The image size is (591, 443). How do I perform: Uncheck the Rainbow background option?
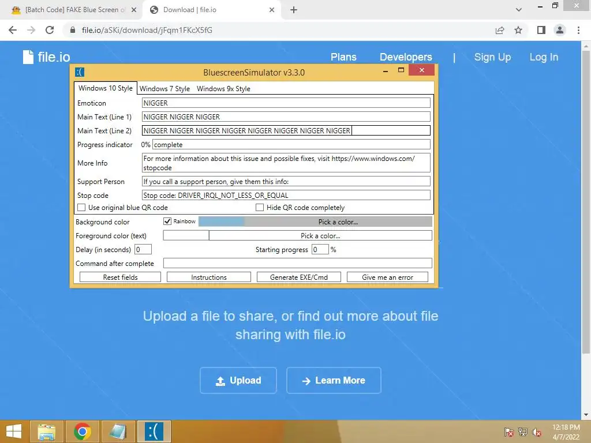tap(167, 221)
